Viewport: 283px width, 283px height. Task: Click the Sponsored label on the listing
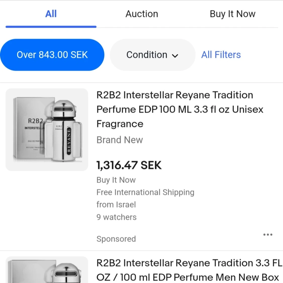point(116,239)
